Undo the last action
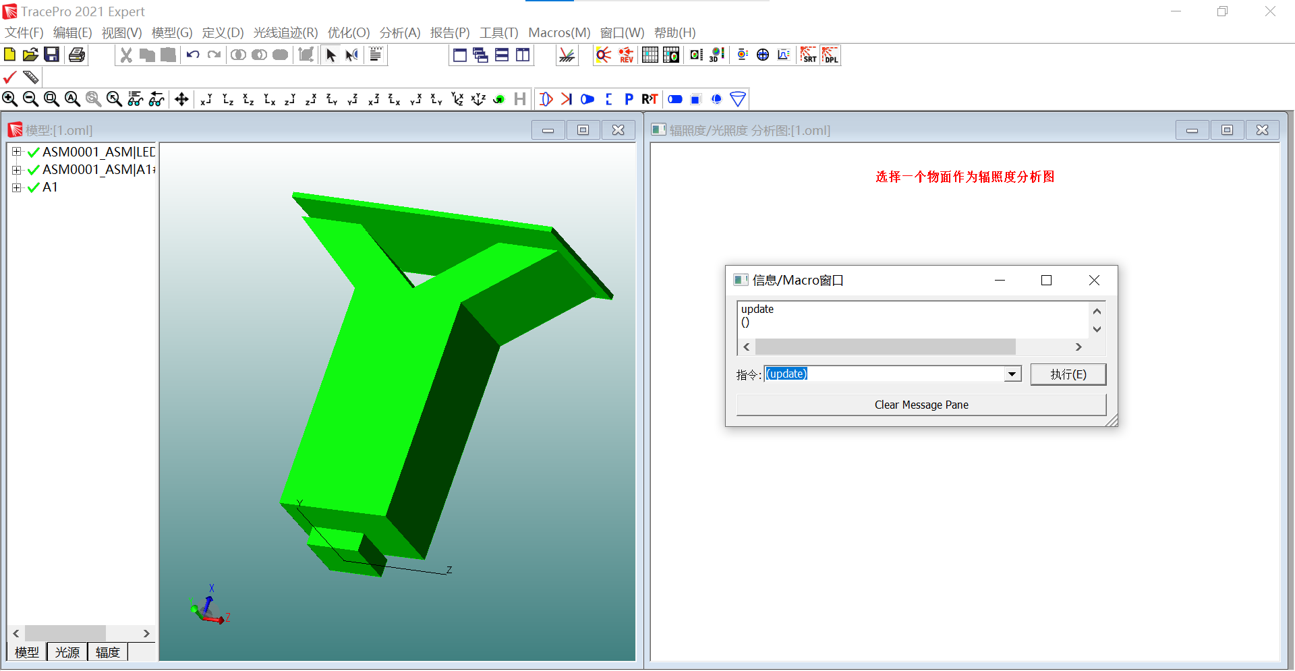Viewport: 1295px width, 671px height. click(193, 55)
